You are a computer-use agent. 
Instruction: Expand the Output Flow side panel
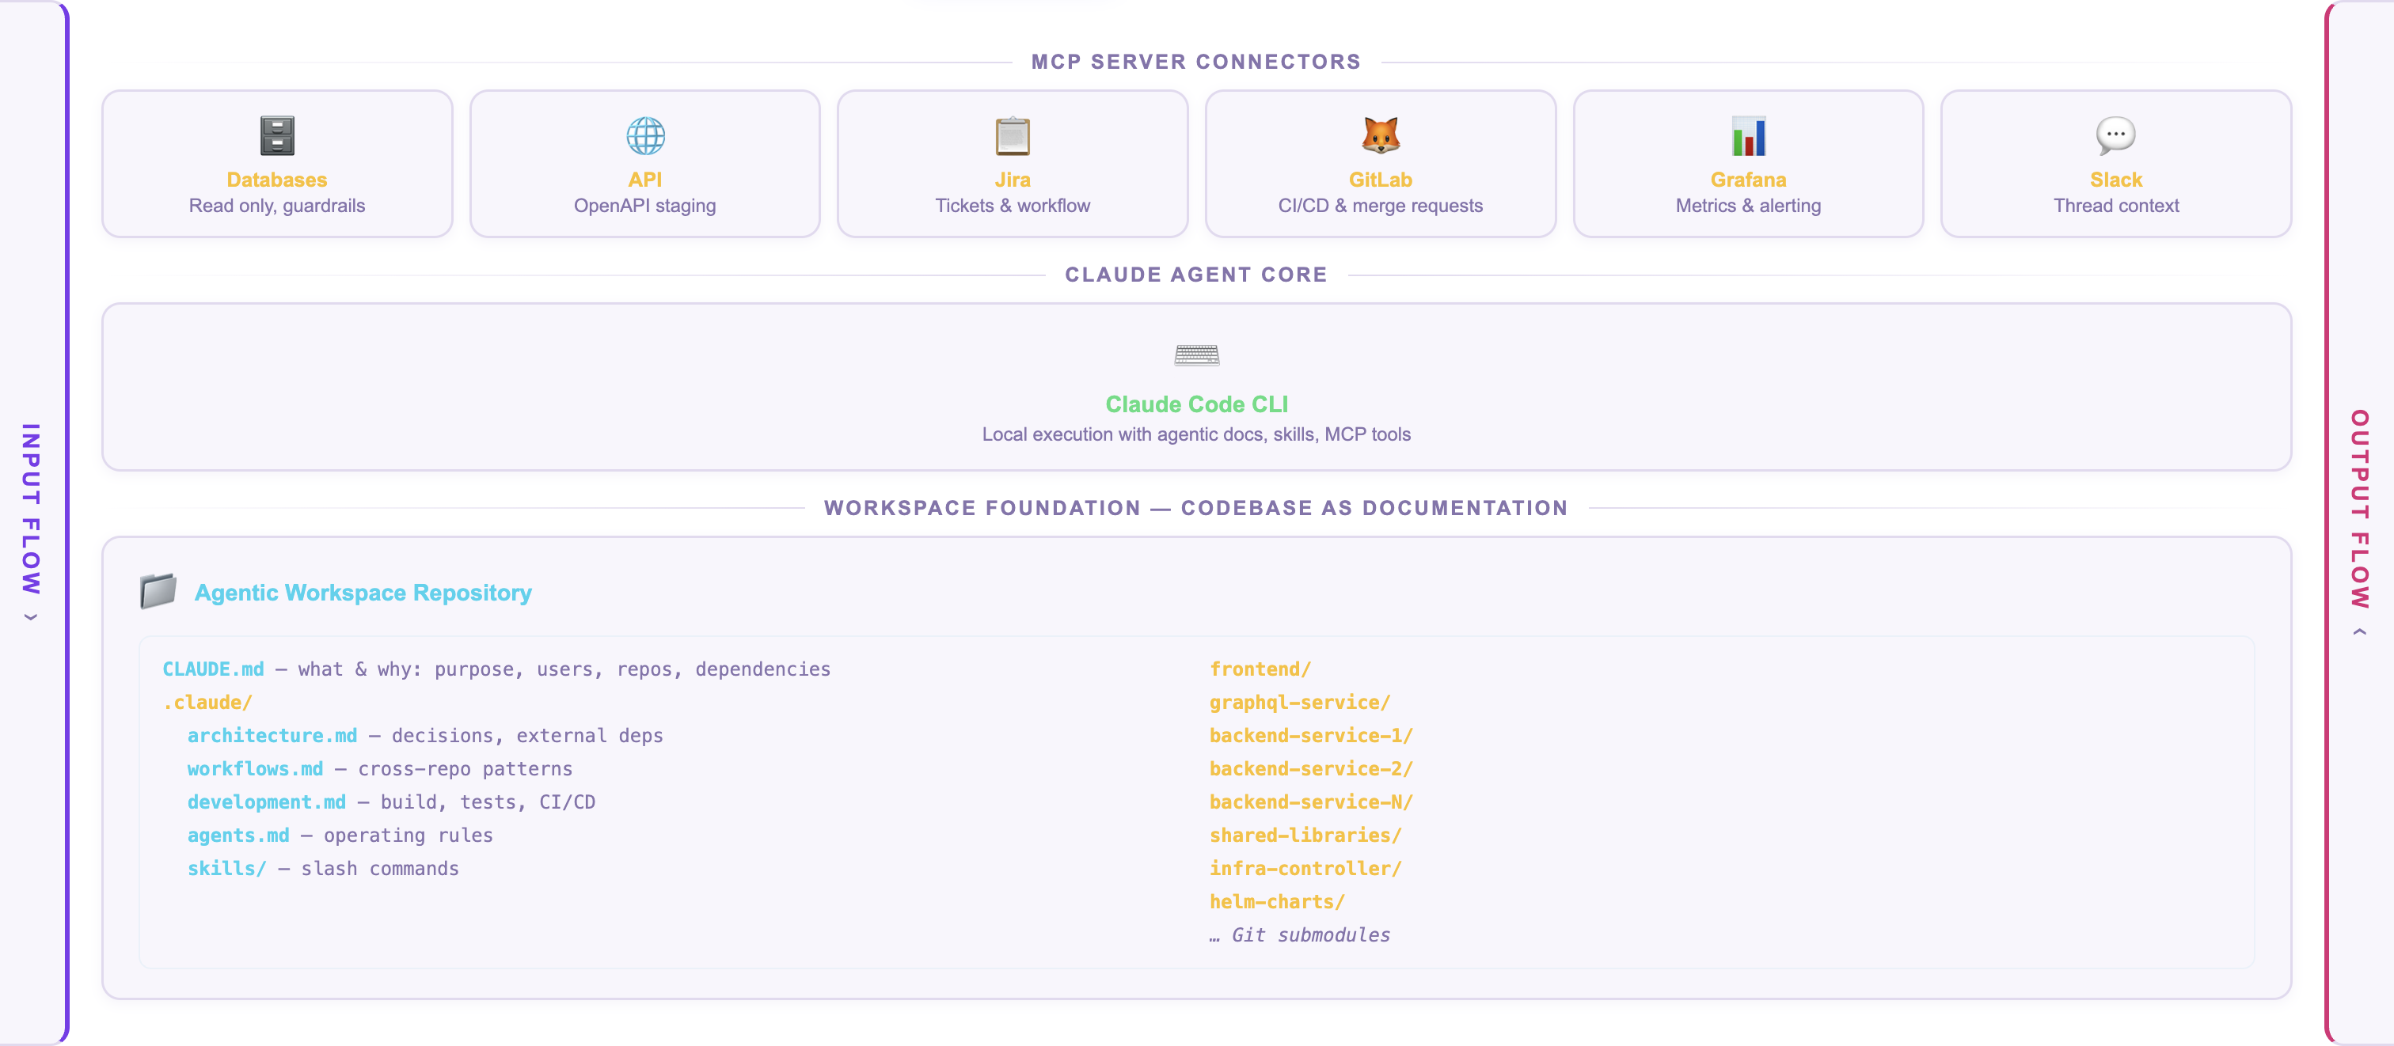coord(2358,522)
